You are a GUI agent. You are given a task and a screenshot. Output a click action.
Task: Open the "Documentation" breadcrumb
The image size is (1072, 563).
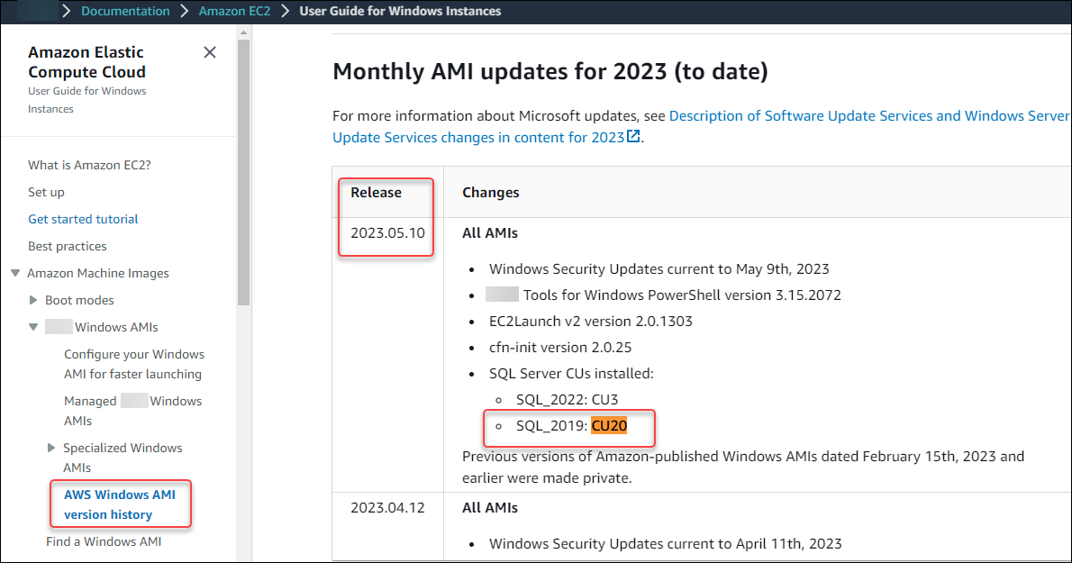125,10
